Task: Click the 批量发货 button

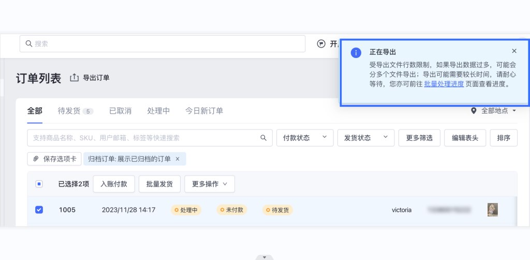Action: click(159, 184)
